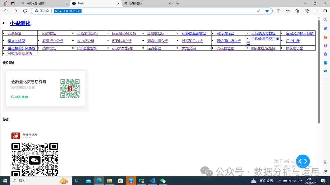Open the 股票行业分析 link

click(53, 41)
